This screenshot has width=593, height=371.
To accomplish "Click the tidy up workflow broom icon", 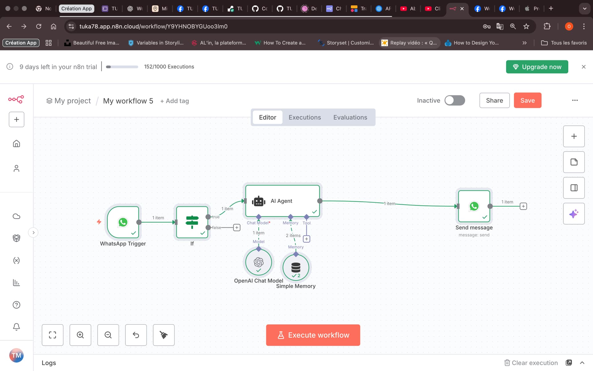I will tap(164, 335).
